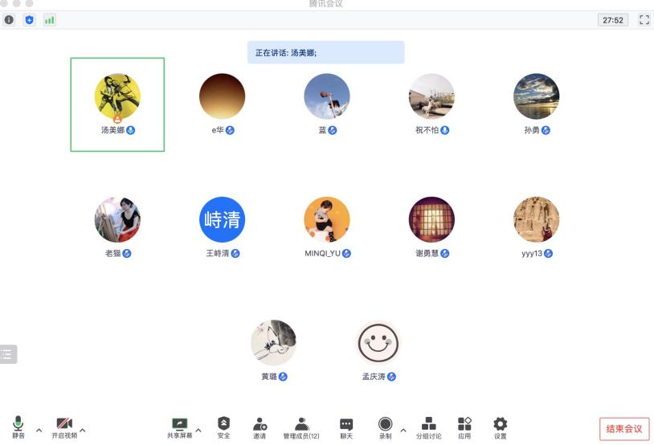Open 管理成员(12) member list
The width and height of the screenshot is (654, 445).
pos(301,427)
